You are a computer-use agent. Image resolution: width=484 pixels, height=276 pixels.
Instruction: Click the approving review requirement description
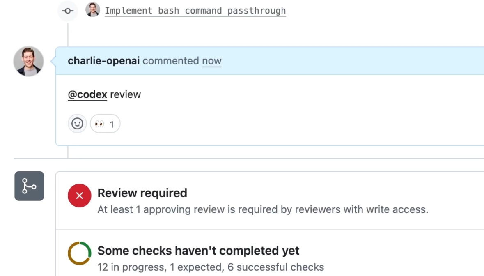263,209
